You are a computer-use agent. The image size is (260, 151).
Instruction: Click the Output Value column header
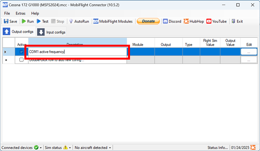(230, 43)
